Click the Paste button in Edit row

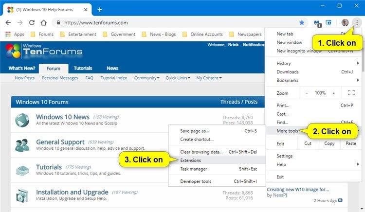(x=351, y=143)
